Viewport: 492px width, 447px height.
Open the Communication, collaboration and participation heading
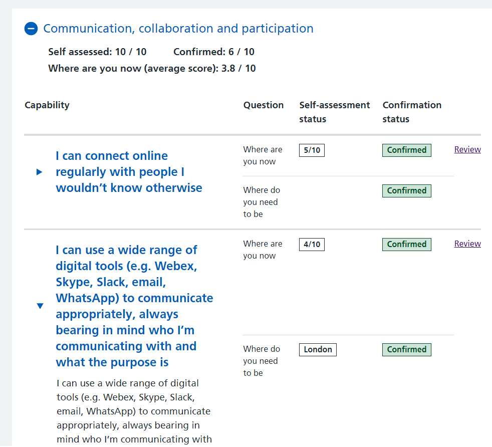click(178, 29)
